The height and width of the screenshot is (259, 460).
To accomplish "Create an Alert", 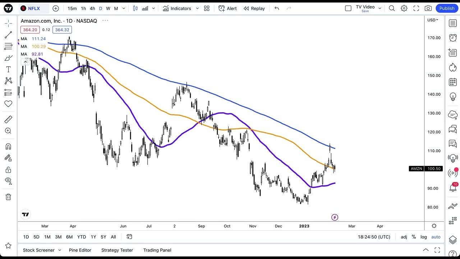I will (x=227, y=8).
